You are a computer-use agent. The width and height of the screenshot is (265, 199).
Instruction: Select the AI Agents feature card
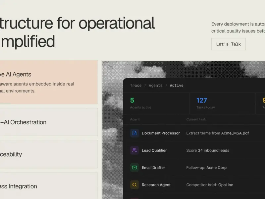49,82
